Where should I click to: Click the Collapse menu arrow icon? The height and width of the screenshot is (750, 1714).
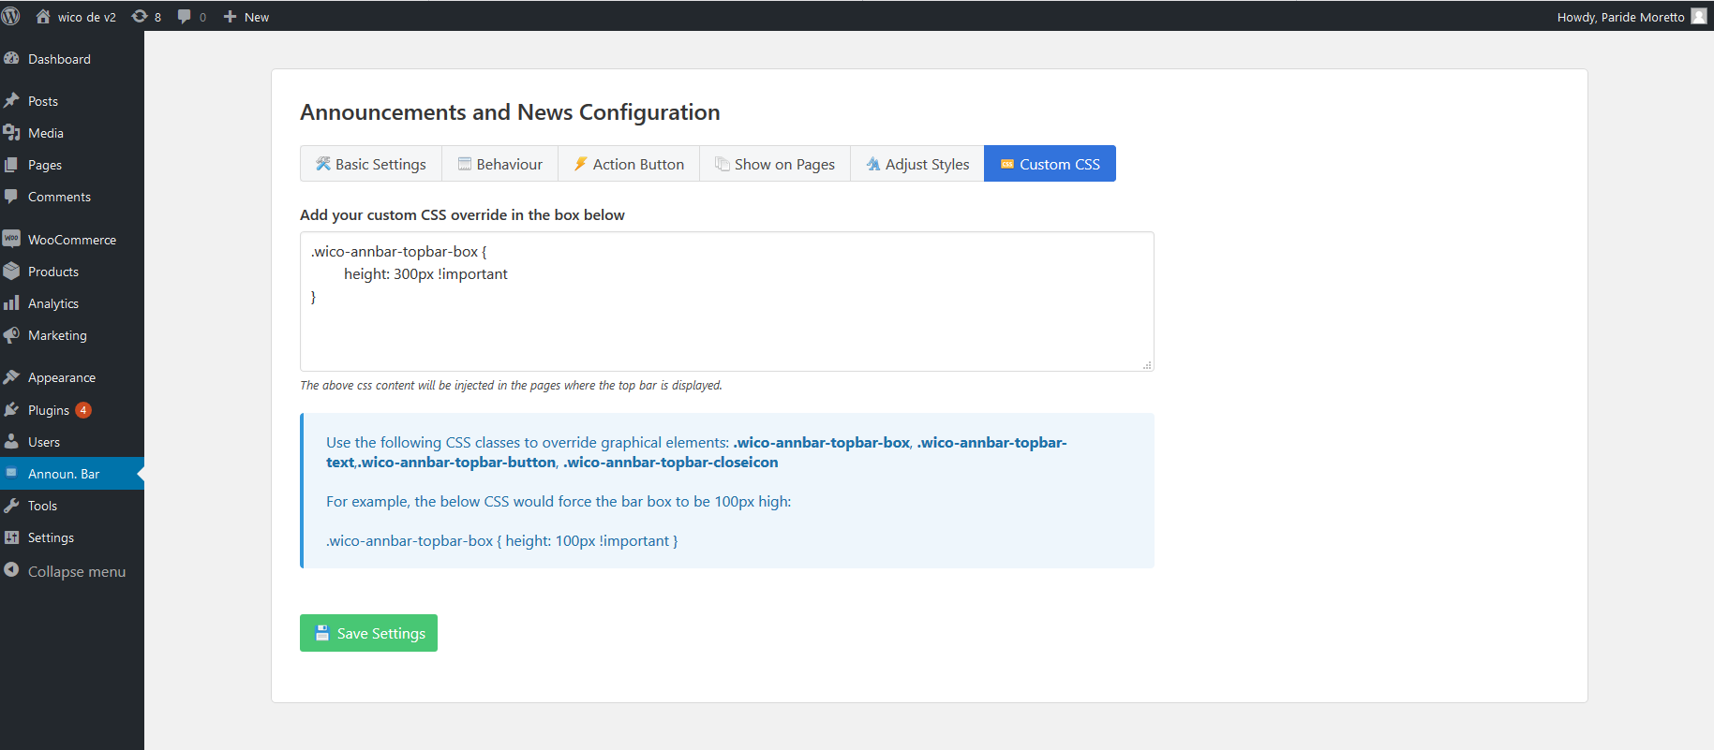[11, 569]
